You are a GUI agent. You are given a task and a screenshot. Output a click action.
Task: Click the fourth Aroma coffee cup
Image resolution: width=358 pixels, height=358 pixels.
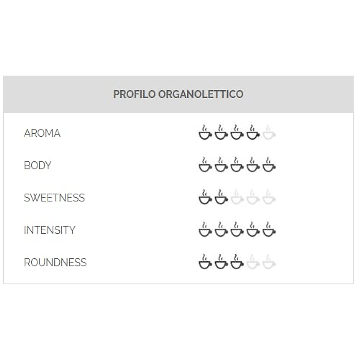[253, 132]
